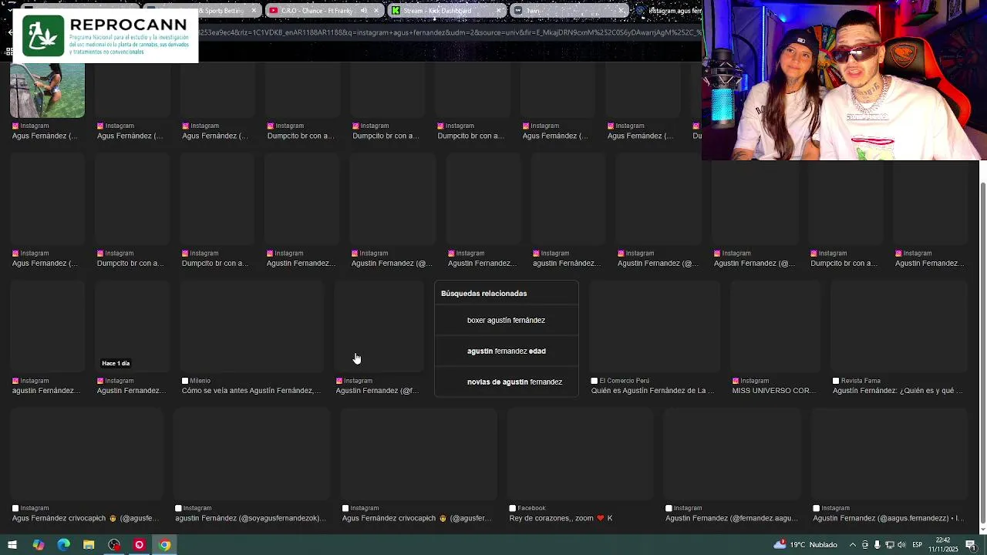This screenshot has height=555, width=987.
Task: Open File Explorer from the taskbar
Action: pyautogui.click(x=89, y=545)
